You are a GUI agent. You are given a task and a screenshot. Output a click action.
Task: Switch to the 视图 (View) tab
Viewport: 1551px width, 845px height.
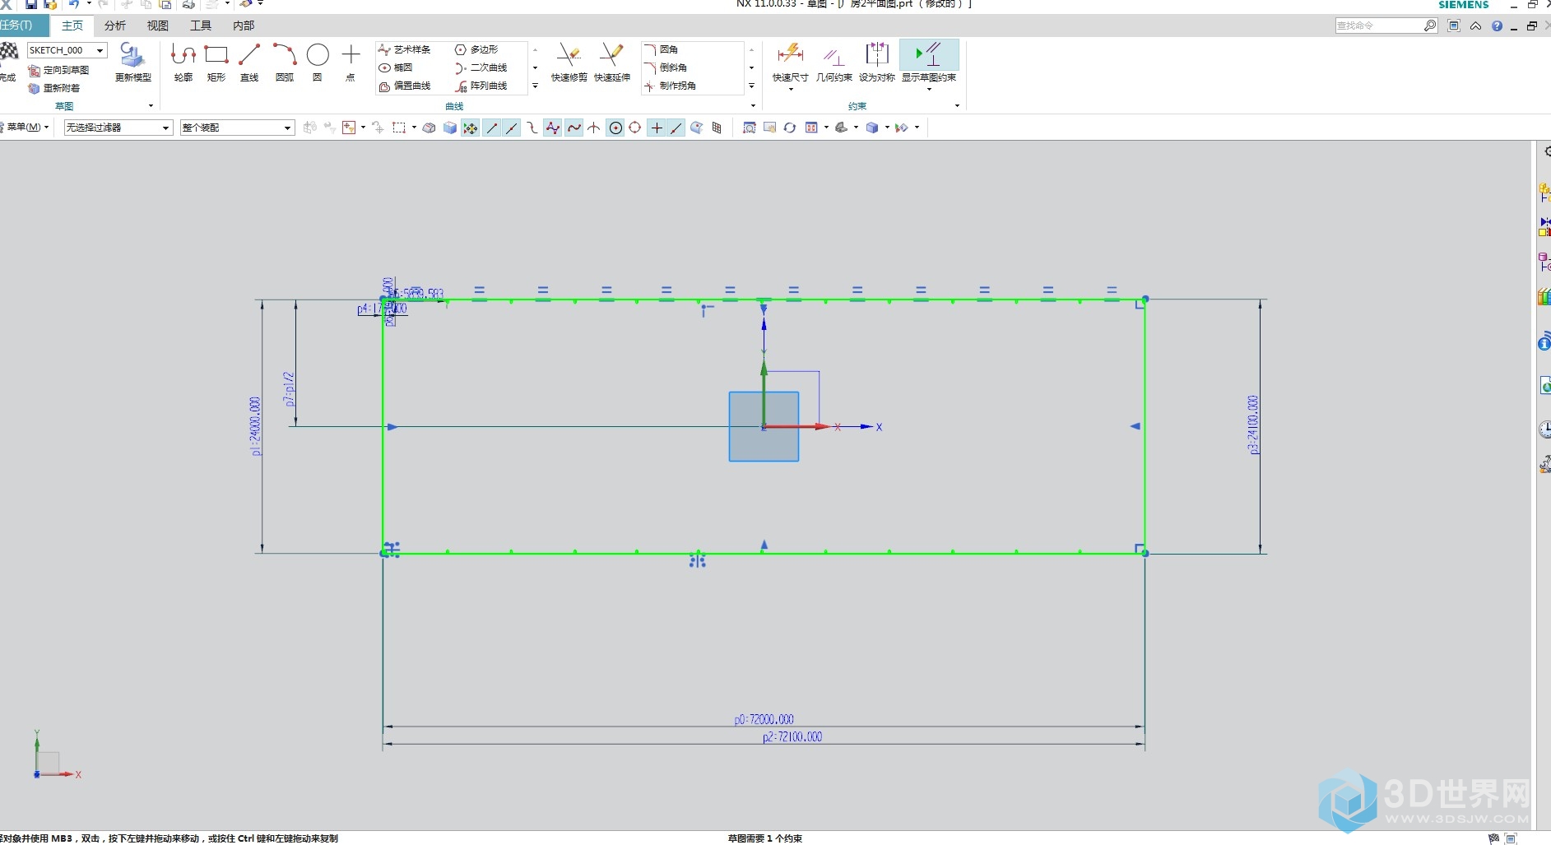(x=158, y=26)
